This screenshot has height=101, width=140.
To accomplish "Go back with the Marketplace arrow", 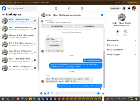I will pyautogui.click(x=3, y=15).
